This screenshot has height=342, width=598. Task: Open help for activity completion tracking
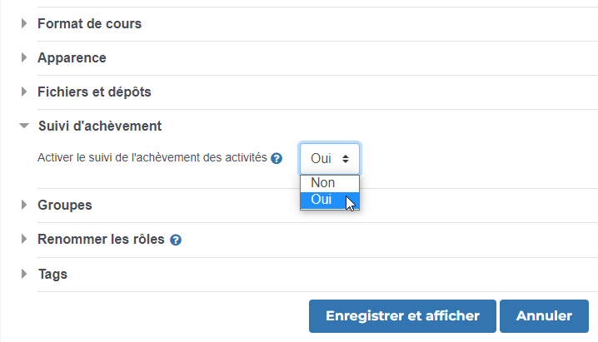(x=277, y=157)
